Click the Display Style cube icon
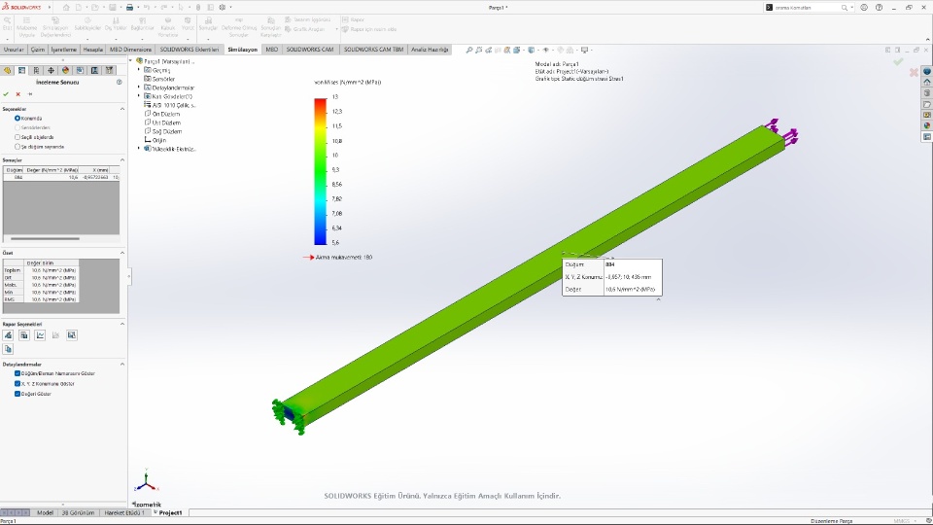933x525 pixels. (x=532, y=50)
